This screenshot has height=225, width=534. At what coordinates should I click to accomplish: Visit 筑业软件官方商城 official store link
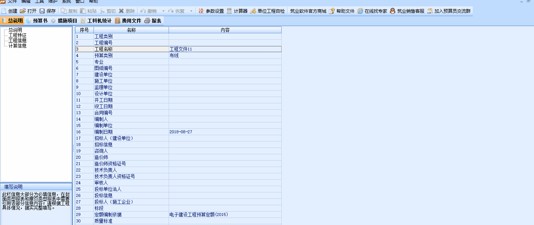coord(308,11)
